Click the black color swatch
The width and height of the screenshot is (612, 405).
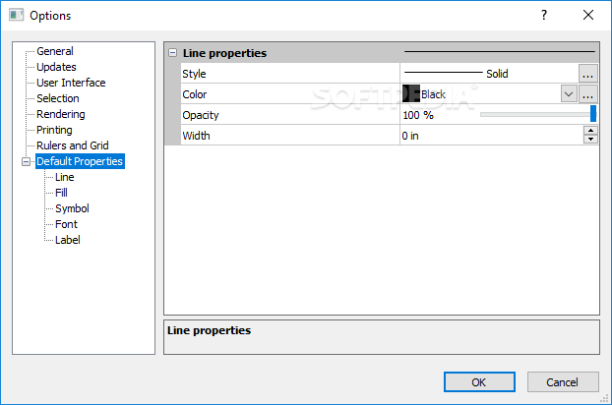(411, 94)
